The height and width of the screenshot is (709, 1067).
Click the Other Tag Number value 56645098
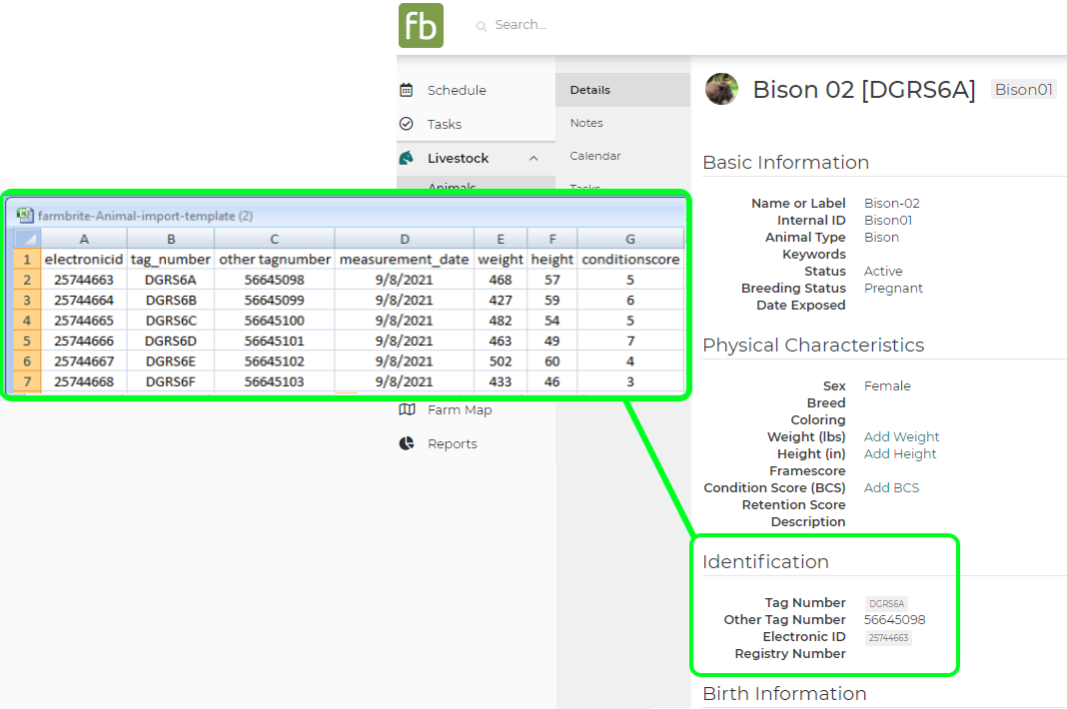[x=894, y=620]
